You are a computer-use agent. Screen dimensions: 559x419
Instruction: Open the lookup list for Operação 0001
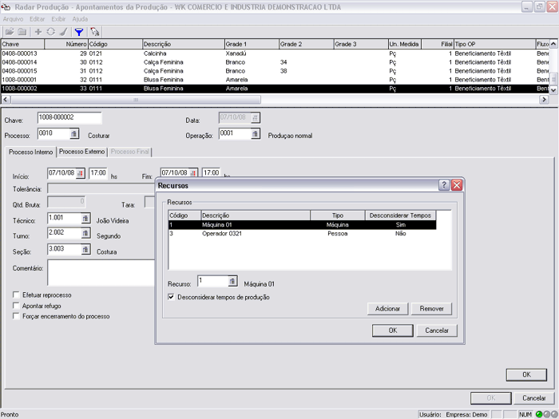click(x=255, y=135)
